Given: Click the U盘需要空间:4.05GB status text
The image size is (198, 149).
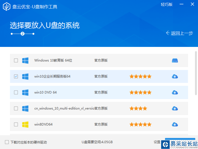Looking at the screenshot, I should coord(97,142).
